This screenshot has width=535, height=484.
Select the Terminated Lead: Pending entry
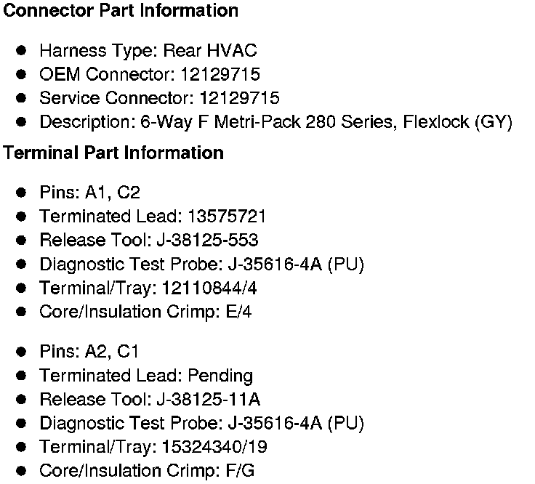pyautogui.click(x=146, y=376)
